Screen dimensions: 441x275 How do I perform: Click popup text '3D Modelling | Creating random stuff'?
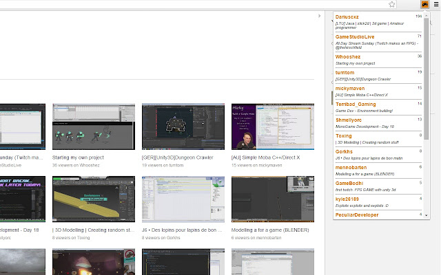[x=367, y=142]
